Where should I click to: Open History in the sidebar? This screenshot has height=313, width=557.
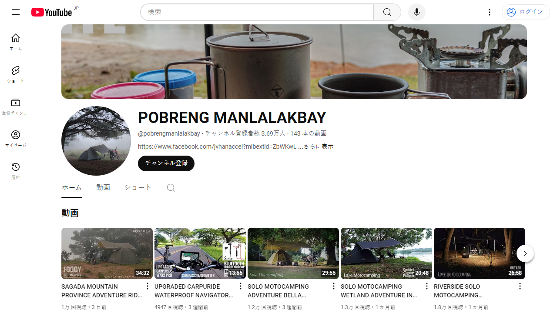16,171
